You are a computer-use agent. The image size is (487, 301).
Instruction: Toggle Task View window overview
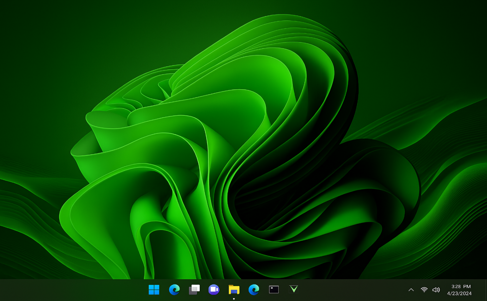pyautogui.click(x=194, y=290)
